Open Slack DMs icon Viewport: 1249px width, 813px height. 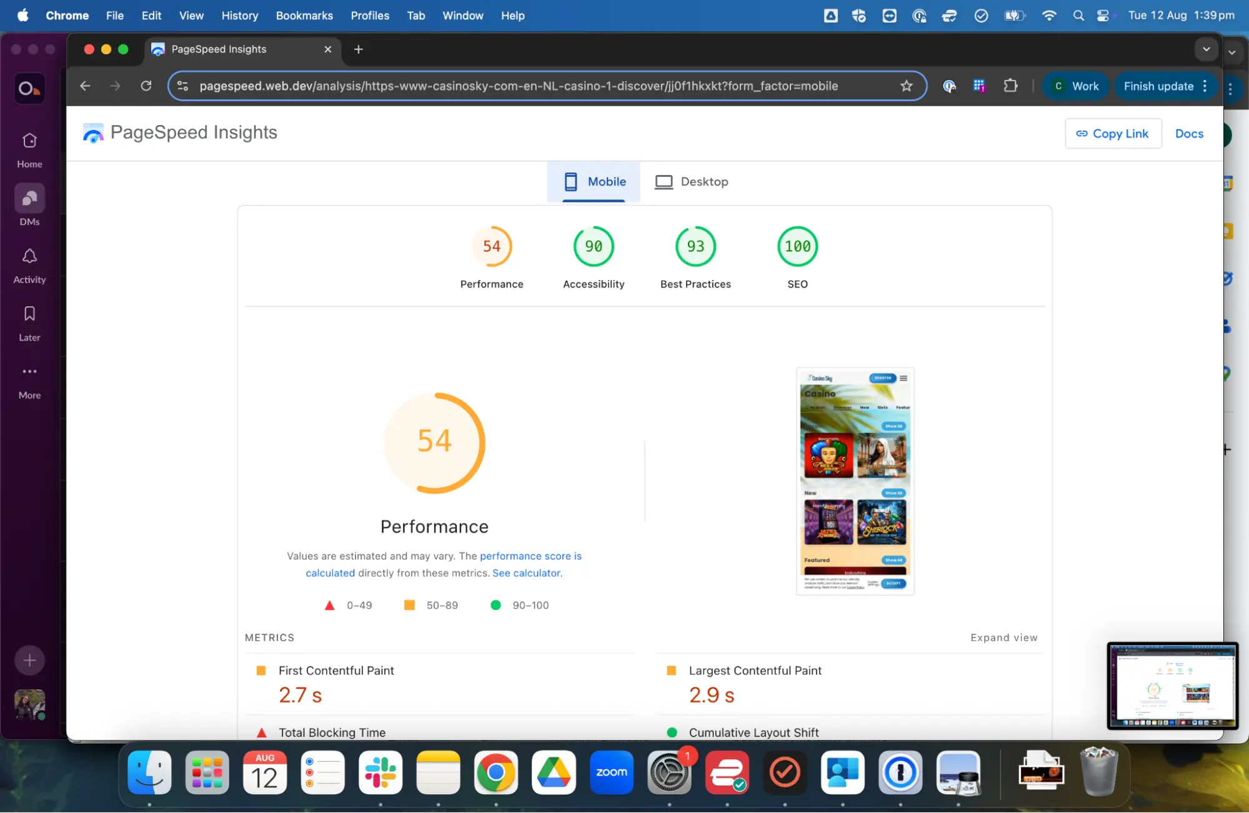click(x=29, y=199)
